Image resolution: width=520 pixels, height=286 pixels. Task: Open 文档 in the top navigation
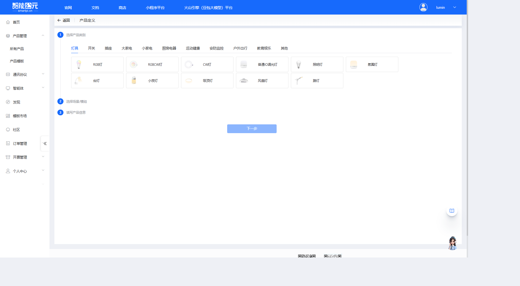coord(95,8)
